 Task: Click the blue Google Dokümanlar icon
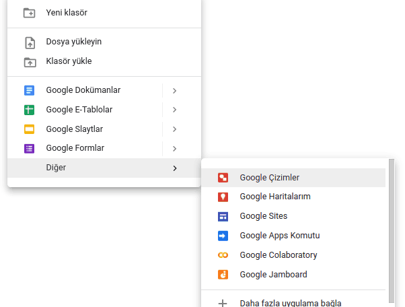coord(29,90)
